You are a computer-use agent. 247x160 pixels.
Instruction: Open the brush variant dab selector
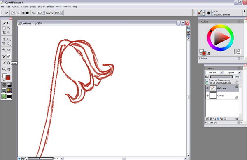point(209,13)
